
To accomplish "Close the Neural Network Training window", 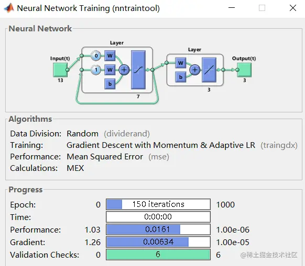I will 293,8.
